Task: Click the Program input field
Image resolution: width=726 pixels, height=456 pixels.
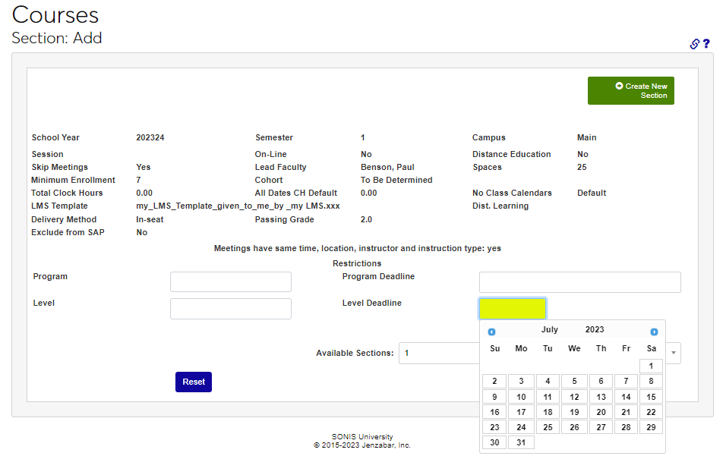Action: [x=231, y=282]
